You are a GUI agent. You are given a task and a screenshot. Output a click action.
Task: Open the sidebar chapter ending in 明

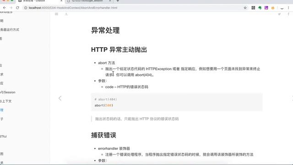(2, 21)
